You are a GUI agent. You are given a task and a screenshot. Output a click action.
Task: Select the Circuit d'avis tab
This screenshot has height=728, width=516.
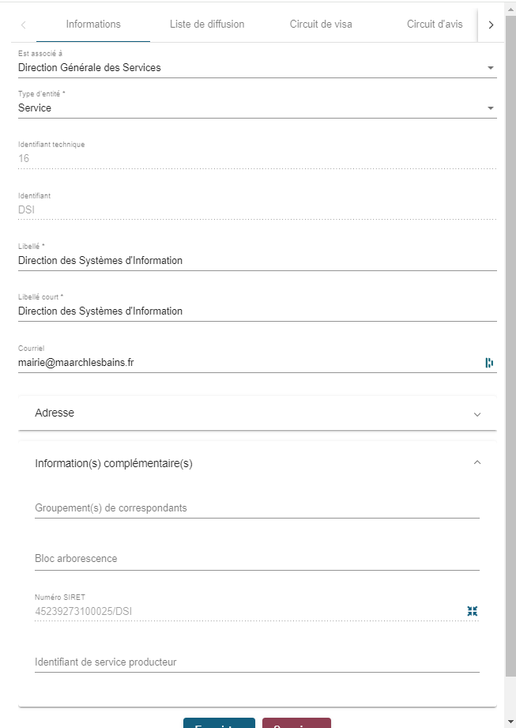point(434,25)
